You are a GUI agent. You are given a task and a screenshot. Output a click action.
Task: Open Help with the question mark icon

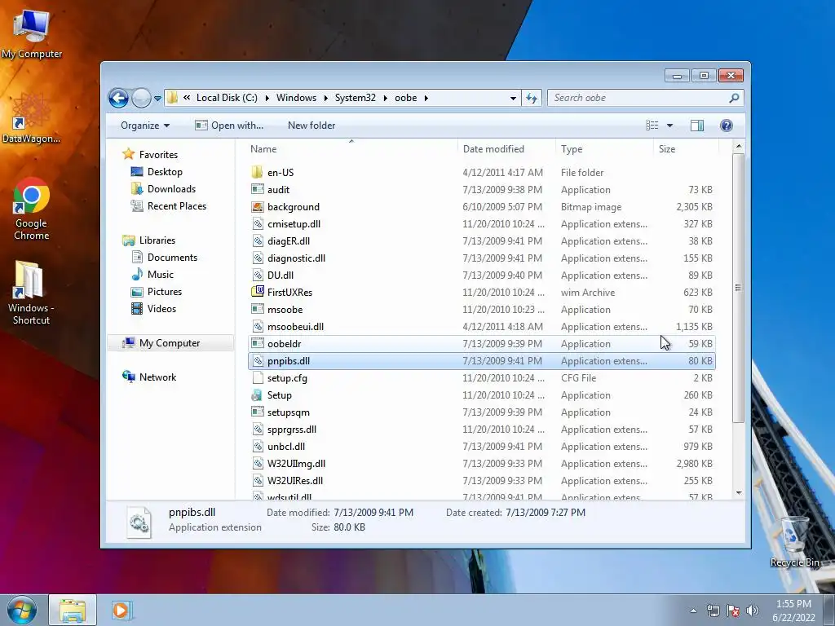click(x=726, y=126)
